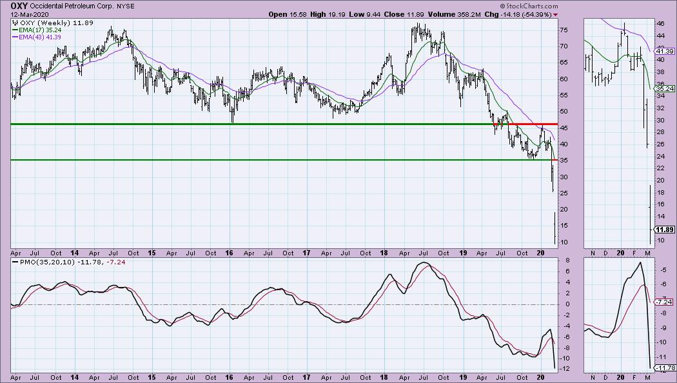Click the OXY ticker symbol in the title

point(19,6)
